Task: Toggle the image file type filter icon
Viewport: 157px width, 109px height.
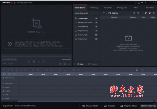Action: [150, 13]
